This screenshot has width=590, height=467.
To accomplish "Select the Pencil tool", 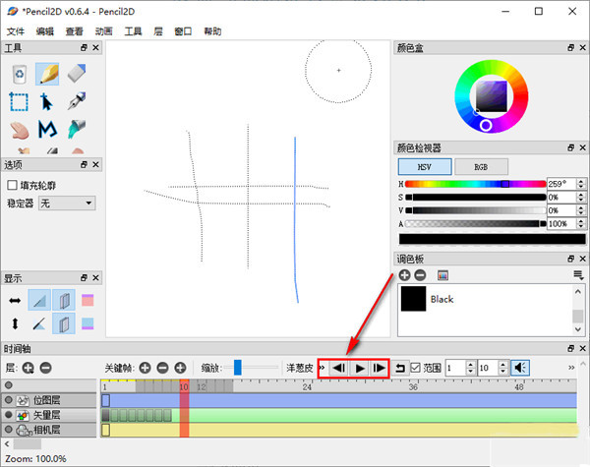I will 47,74.
